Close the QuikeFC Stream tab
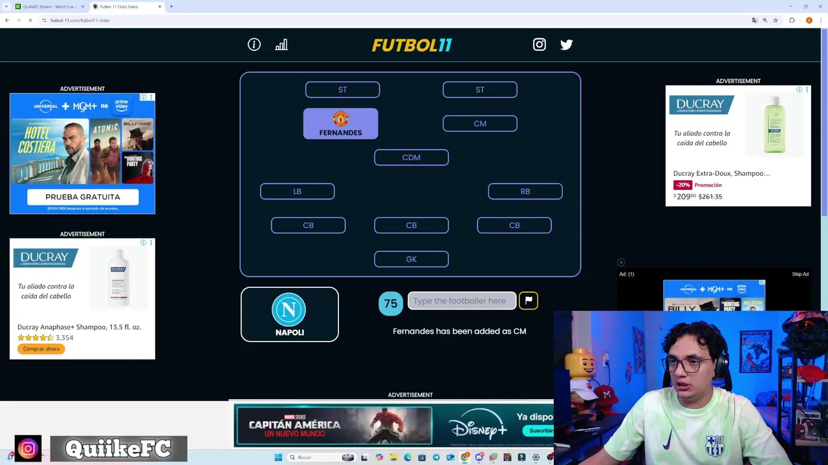 (x=83, y=6)
